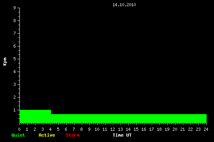
Task: Click the hour 4 tick label
Action: (x=50, y=129)
